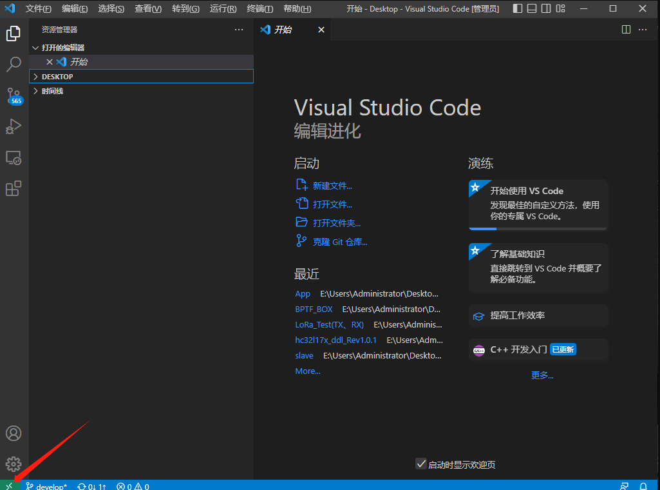Open recent project hc32l17x_ddl_Rev1.0.1
The image size is (660, 490).
pos(336,340)
